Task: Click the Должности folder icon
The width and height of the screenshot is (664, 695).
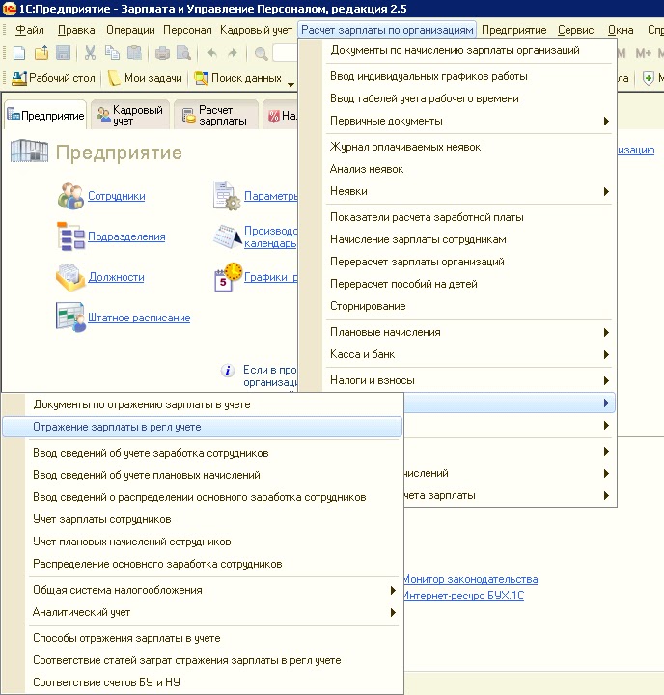Action: (70, 277)
